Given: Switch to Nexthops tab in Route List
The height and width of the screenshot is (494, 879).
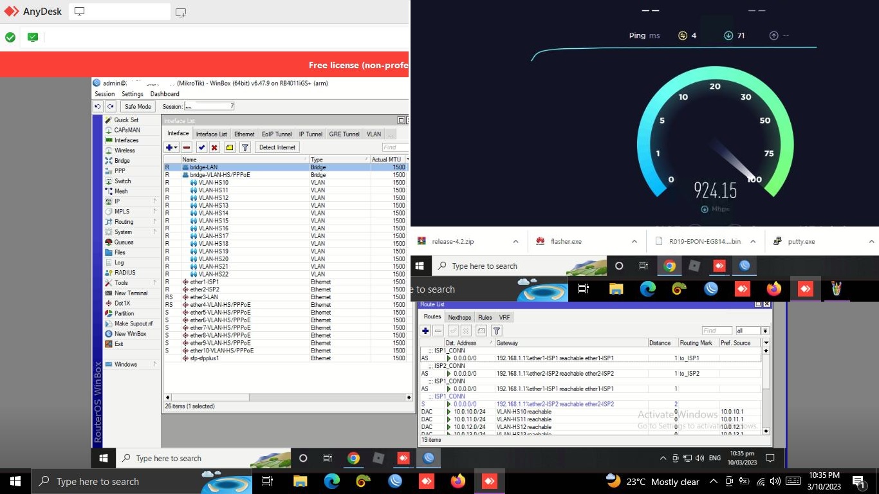Looking at the screenshot, I should (x=459, y=317).
